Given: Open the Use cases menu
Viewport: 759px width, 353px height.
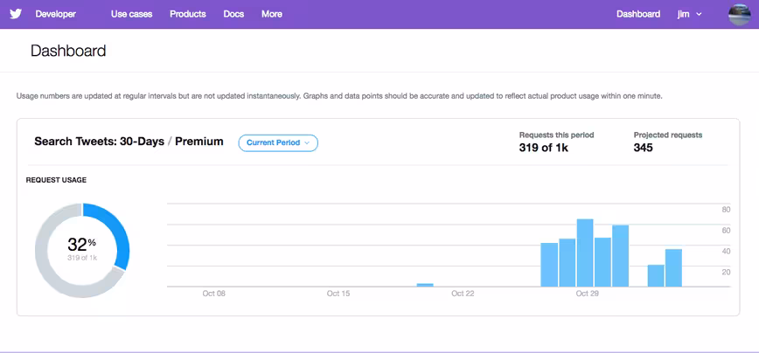Looking at the screenshot, I should point(132,14).
